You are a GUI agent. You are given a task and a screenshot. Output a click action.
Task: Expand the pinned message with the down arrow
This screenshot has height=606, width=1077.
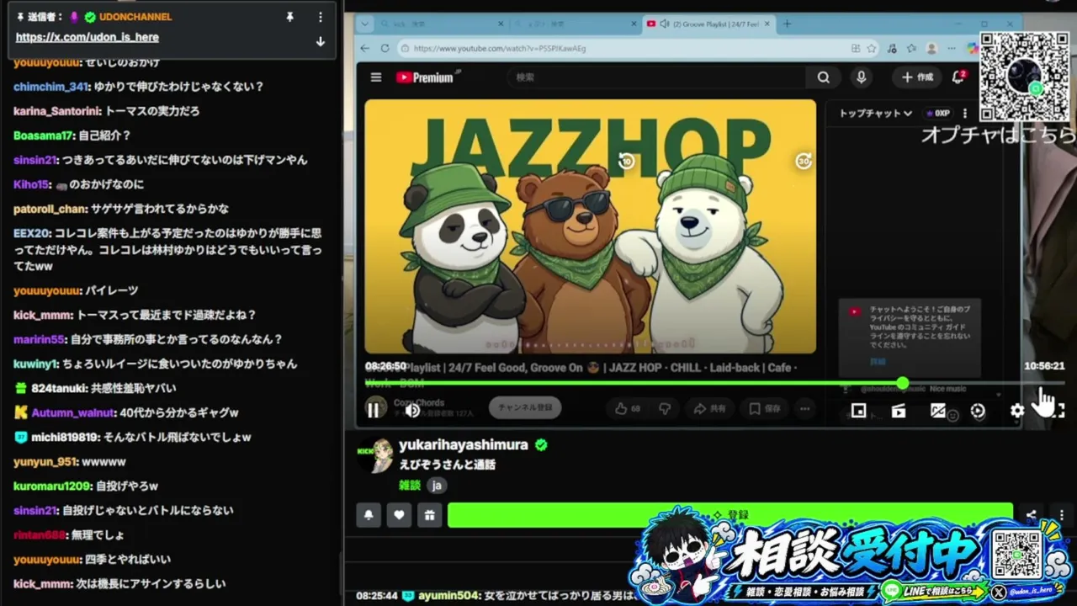[320, 41]
